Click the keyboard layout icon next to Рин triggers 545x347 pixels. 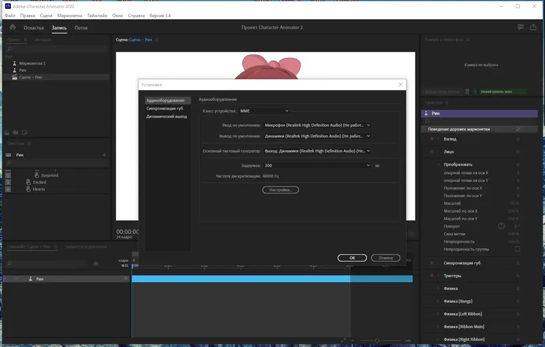tap(8, 155)
